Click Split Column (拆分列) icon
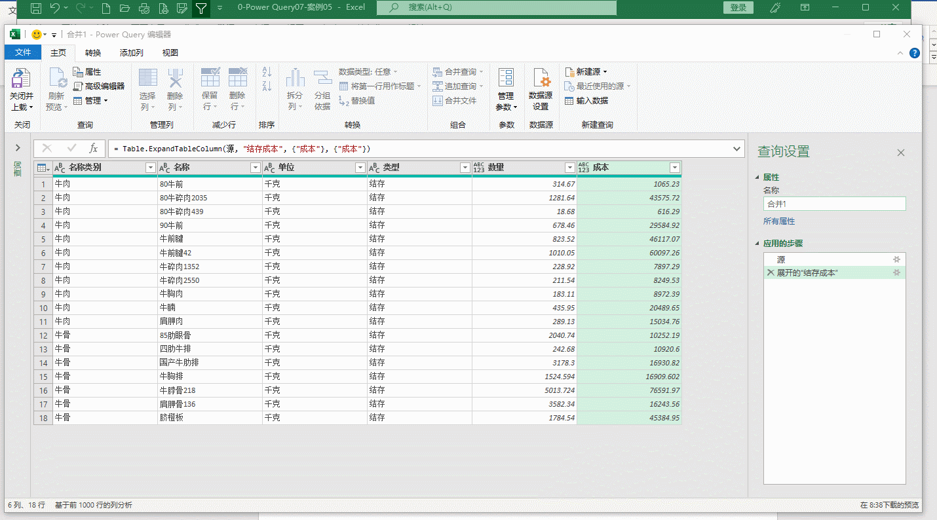 coord(296,78)
